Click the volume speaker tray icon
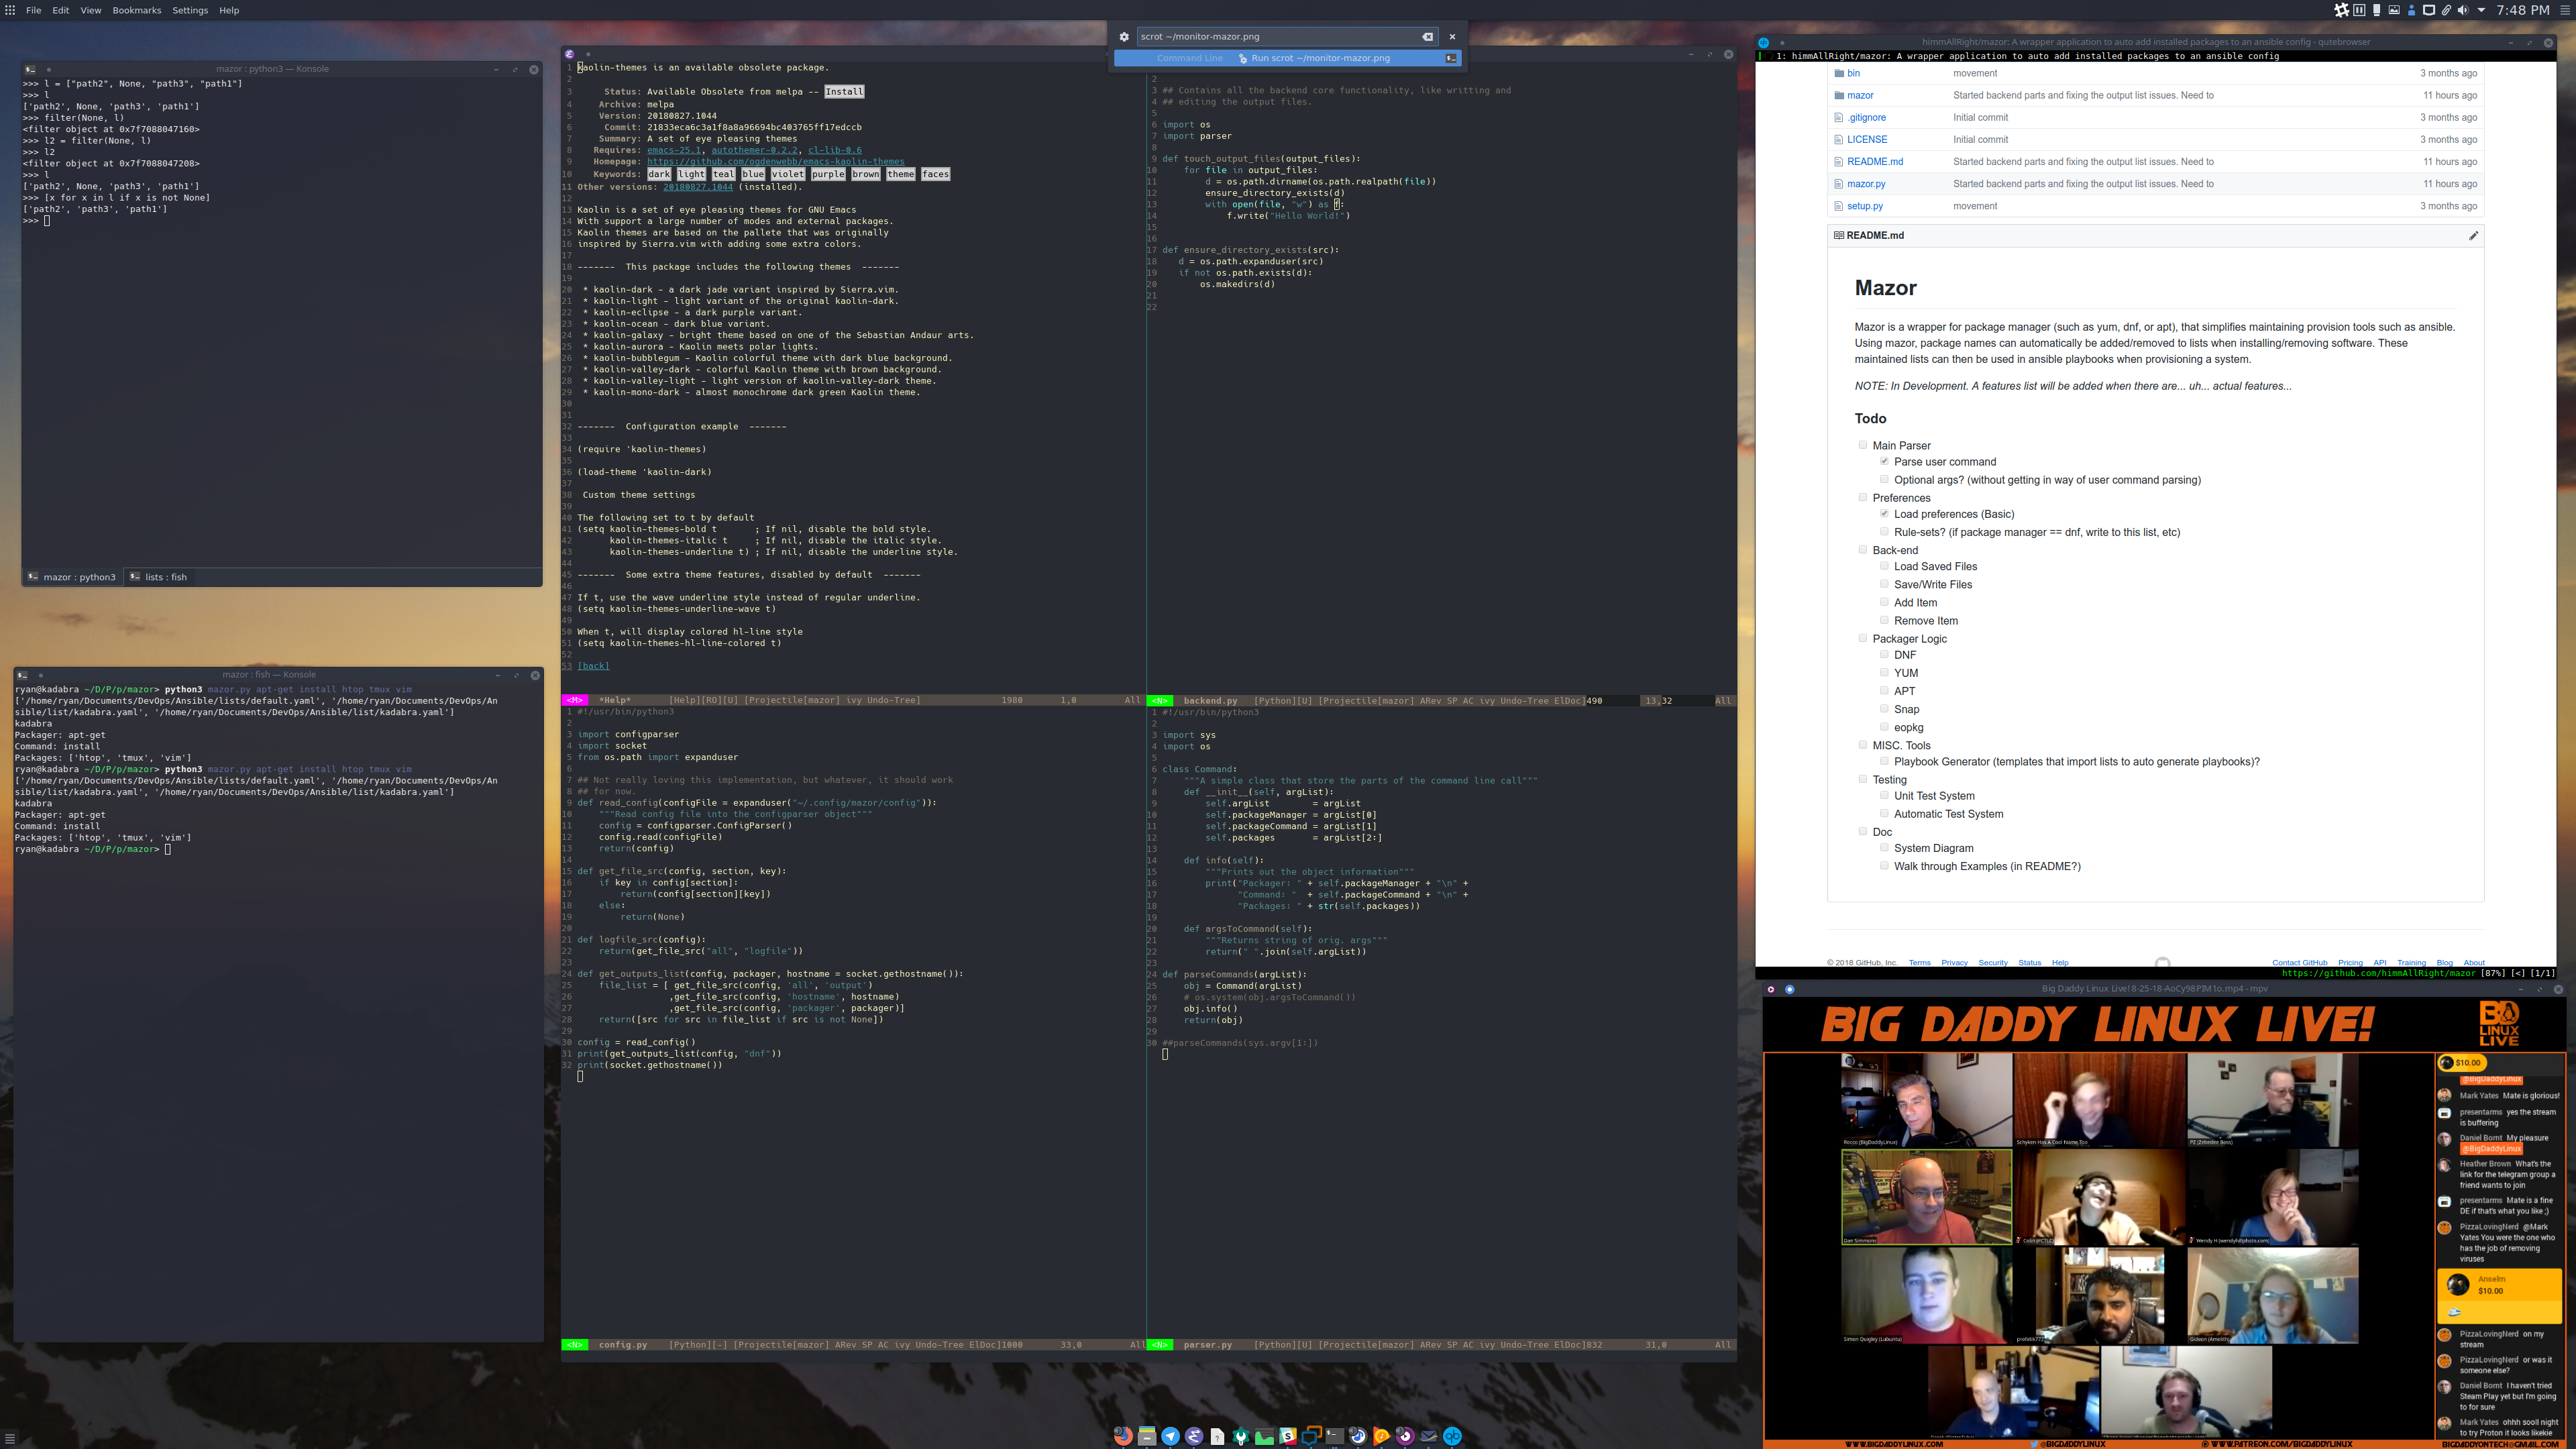Screen dimensions: 2576x1449 tap(2463, 10)
